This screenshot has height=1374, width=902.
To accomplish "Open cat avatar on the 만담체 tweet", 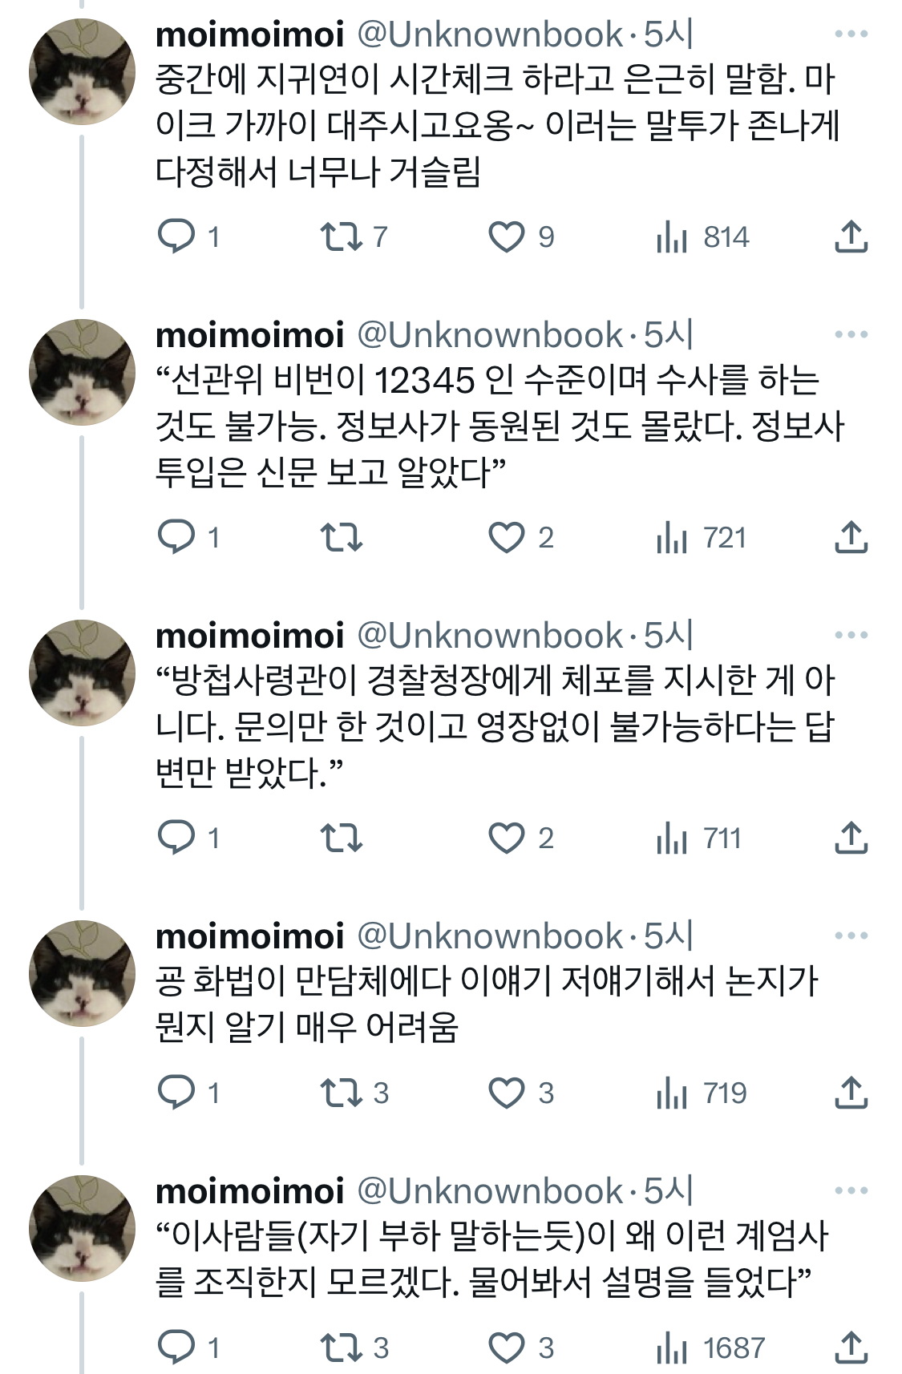I will (82, 973).
